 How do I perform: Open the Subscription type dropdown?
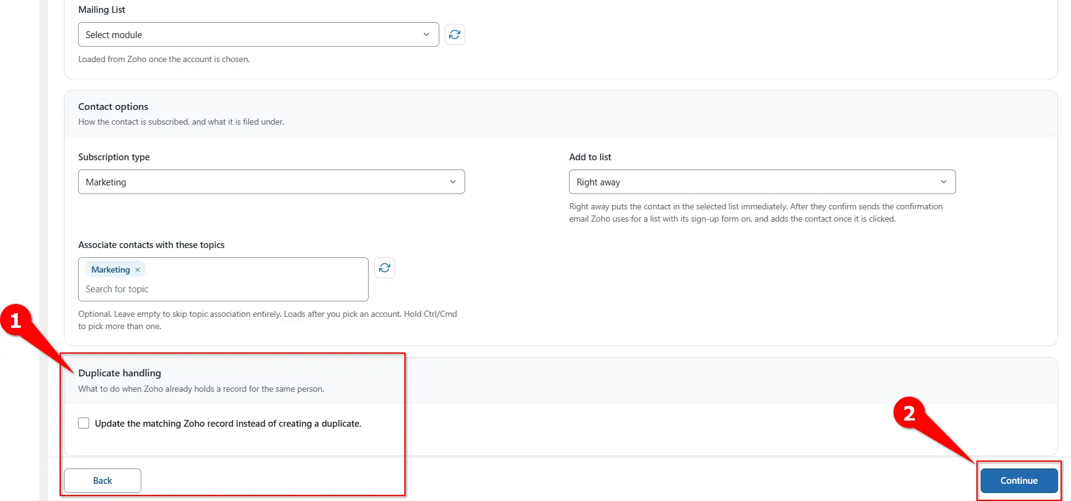272,182
